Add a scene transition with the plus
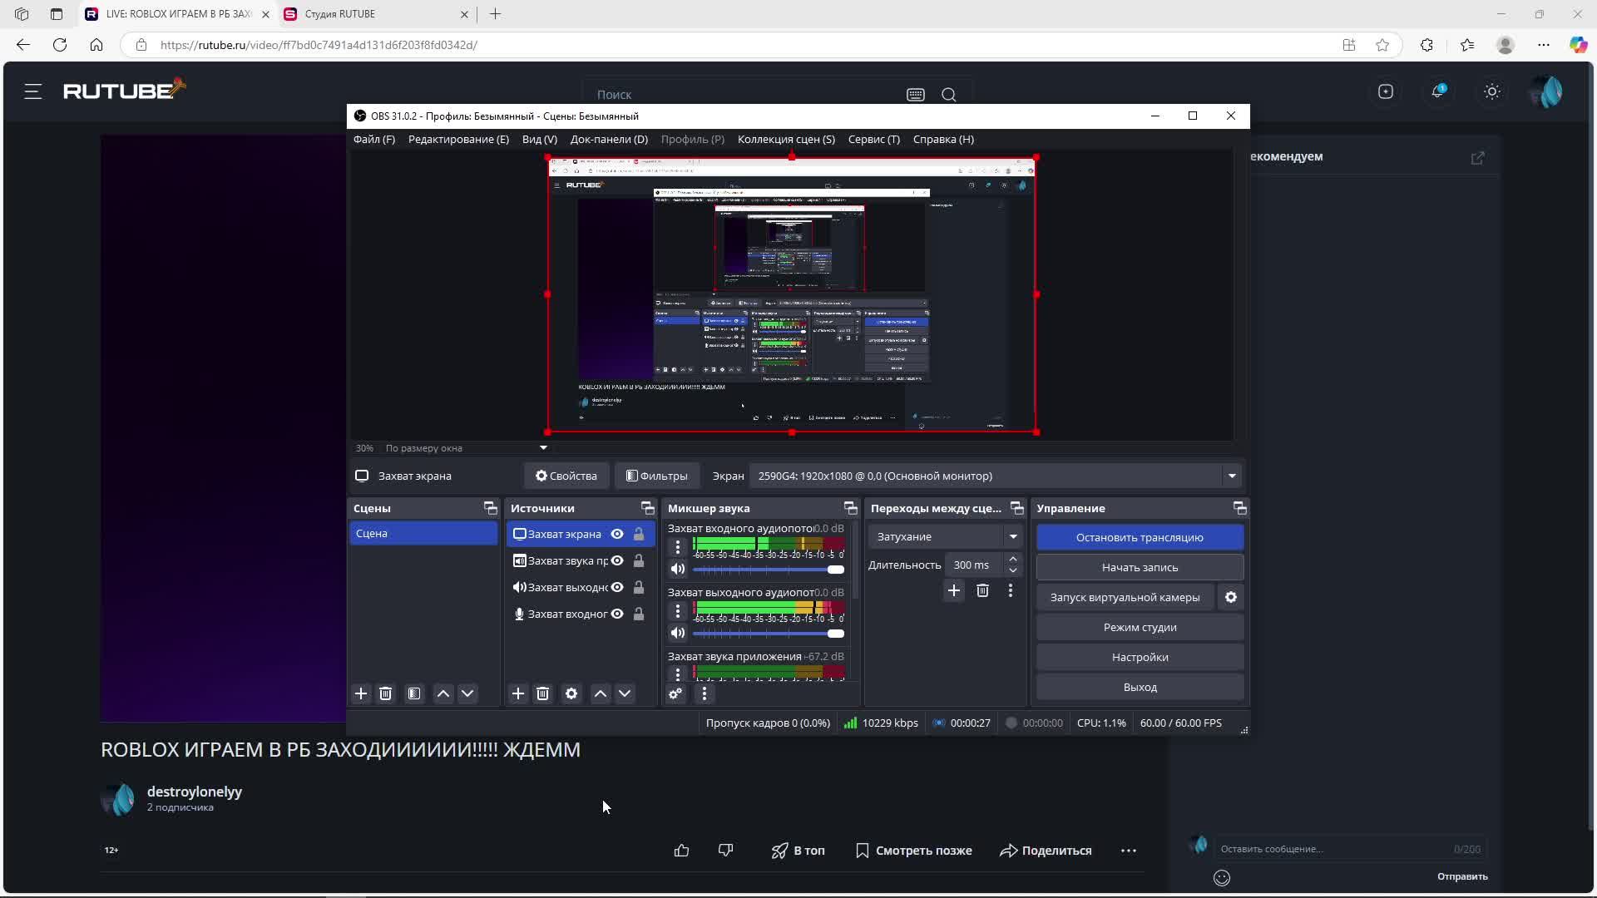The height and width of the screenshot is (898, 1597). 954,590
